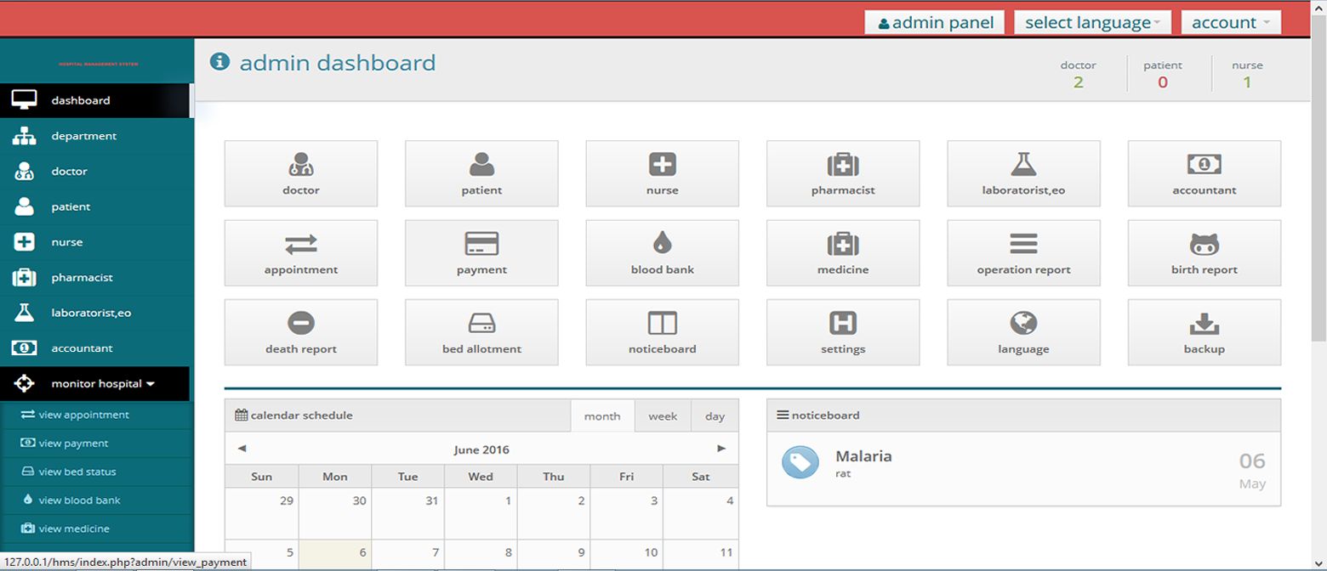Open the operation report tile
This screenshot has height=571, width=1327.
tap(1023, 252)
